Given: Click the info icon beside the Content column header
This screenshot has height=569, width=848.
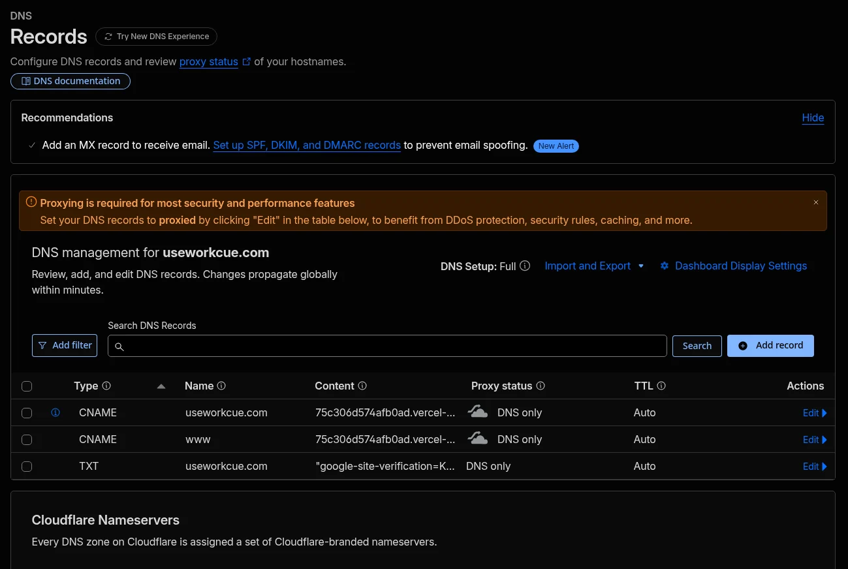Looking at the screenshot, I should 362,386.
